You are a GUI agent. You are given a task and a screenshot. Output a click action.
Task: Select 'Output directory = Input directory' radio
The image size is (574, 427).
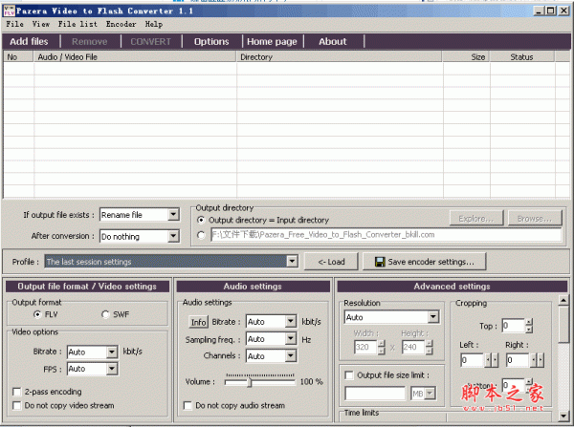click(x=201, y=220)
